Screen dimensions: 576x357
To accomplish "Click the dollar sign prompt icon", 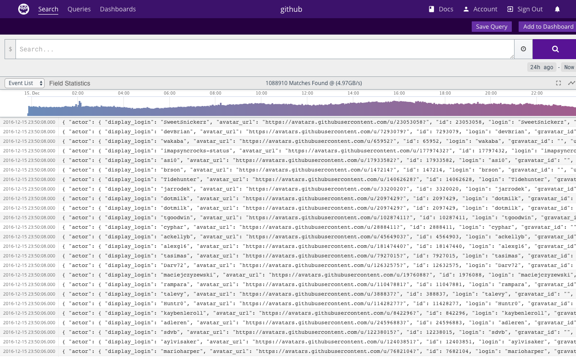I will [x=10, y=49].
